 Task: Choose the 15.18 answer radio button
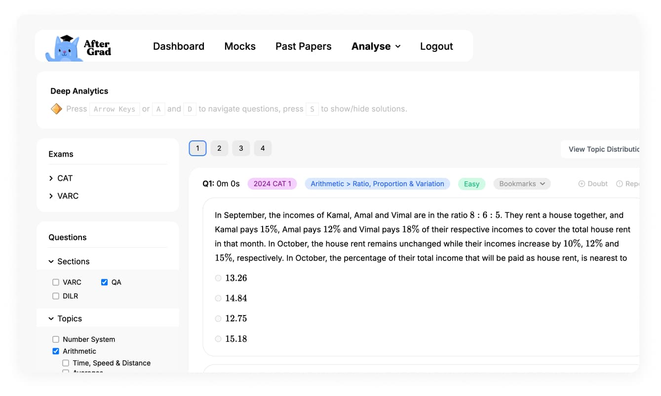(218, 339)
